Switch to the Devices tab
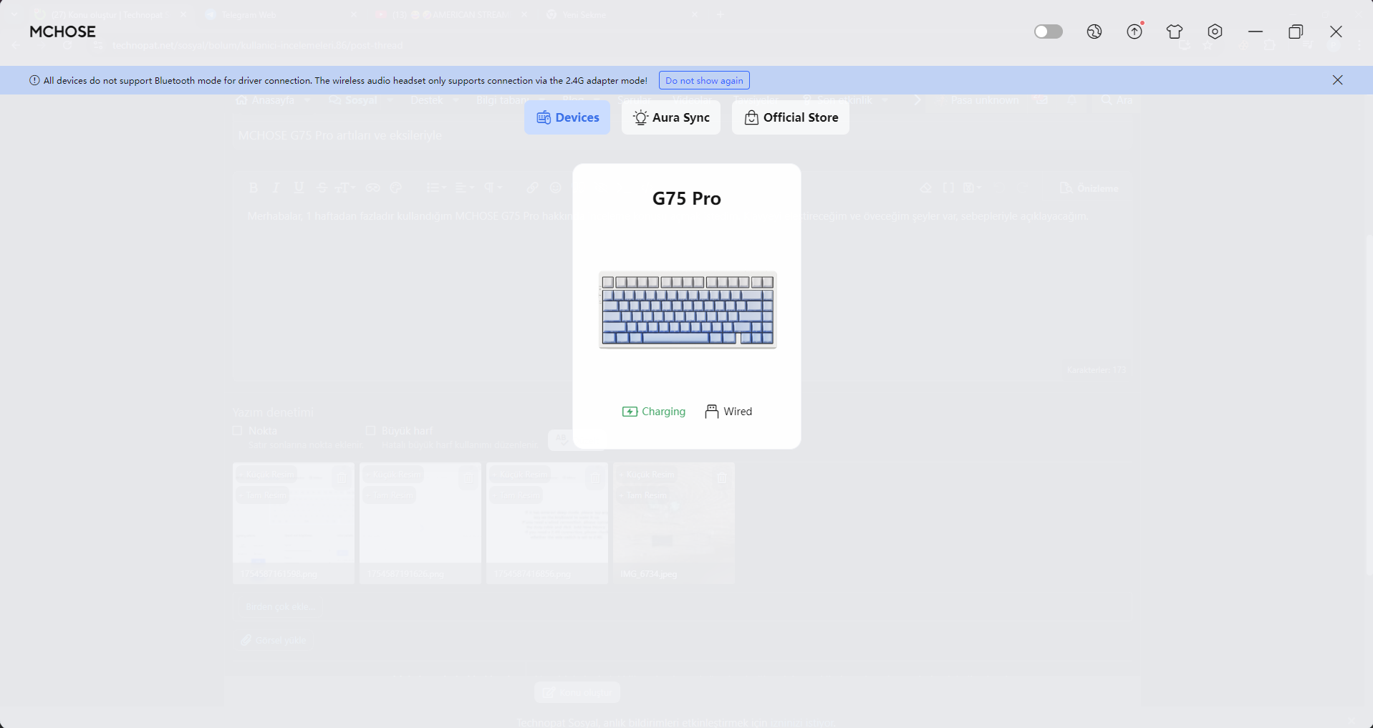1373x728 pixels. (567, 117)
